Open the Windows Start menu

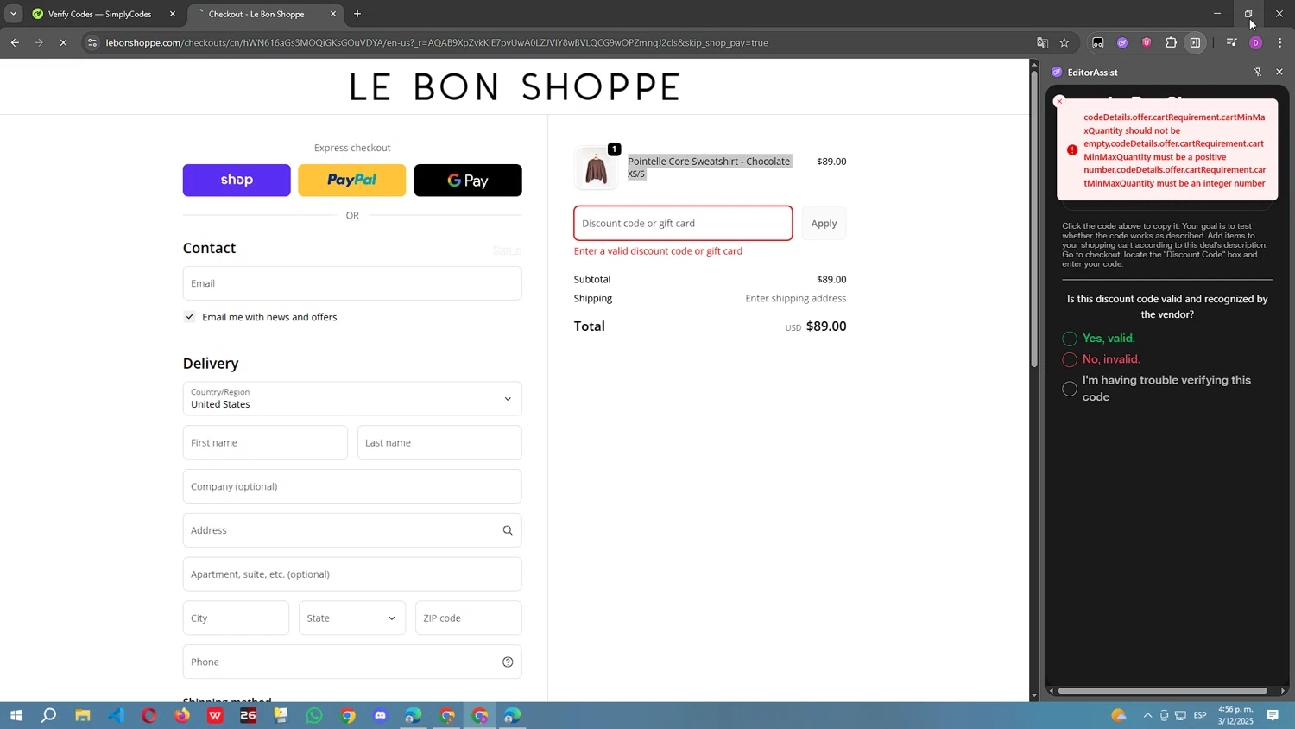tap(16, 715)
